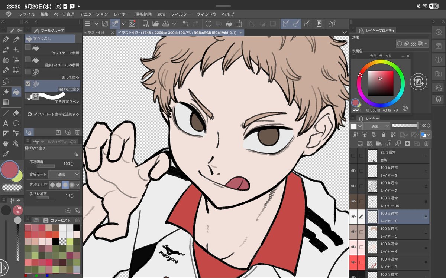The image size is (446, 278).
Task: Select the 塗りつぶし tool group header
Action: [x=49, y=39]
